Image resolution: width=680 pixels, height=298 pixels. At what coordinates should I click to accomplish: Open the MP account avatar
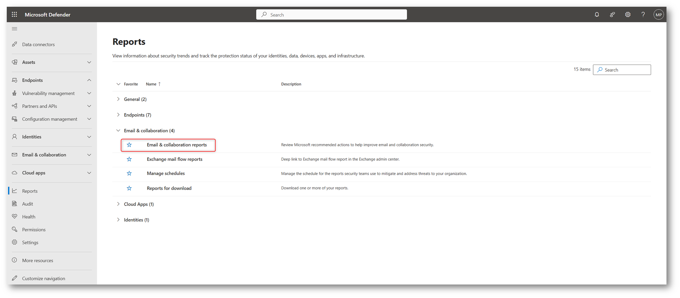click(x=658, y=14)
